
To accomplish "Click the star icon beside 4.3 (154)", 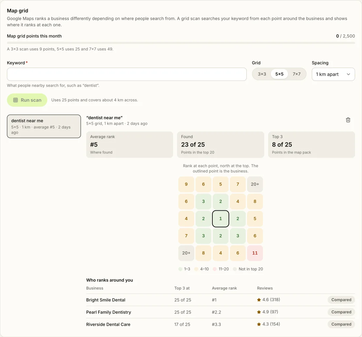I will click(x=259, y=324).
